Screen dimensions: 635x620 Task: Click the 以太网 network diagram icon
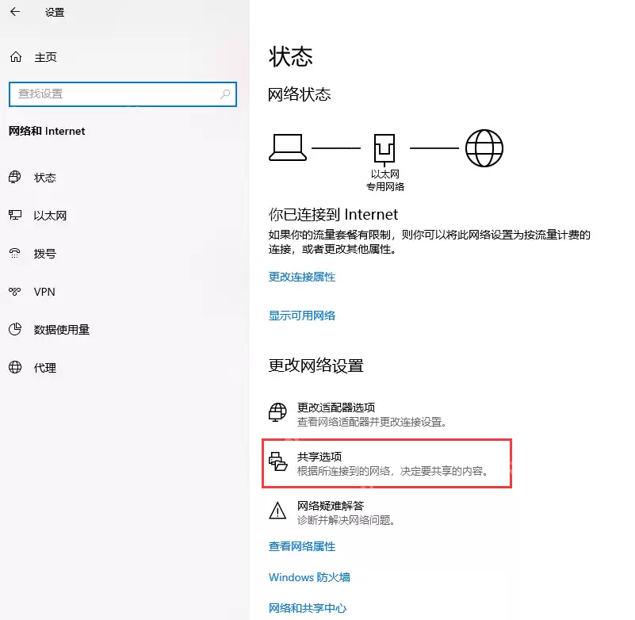click(384, 147)
